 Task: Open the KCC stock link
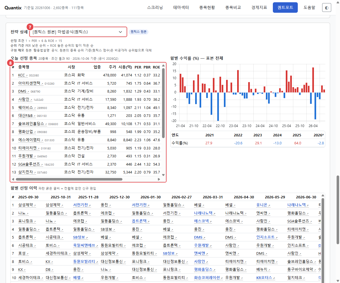tap(23, 75)
